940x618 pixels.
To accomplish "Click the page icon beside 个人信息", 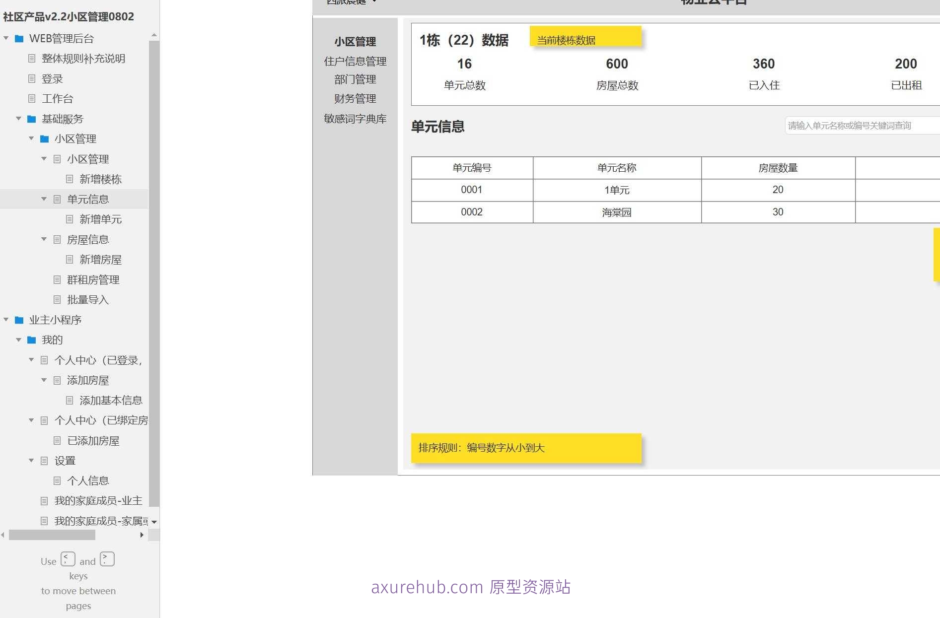I will click(x=57, y=480).
